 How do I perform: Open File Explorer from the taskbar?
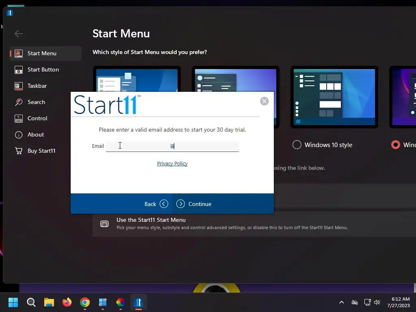(x=49, y=302)
